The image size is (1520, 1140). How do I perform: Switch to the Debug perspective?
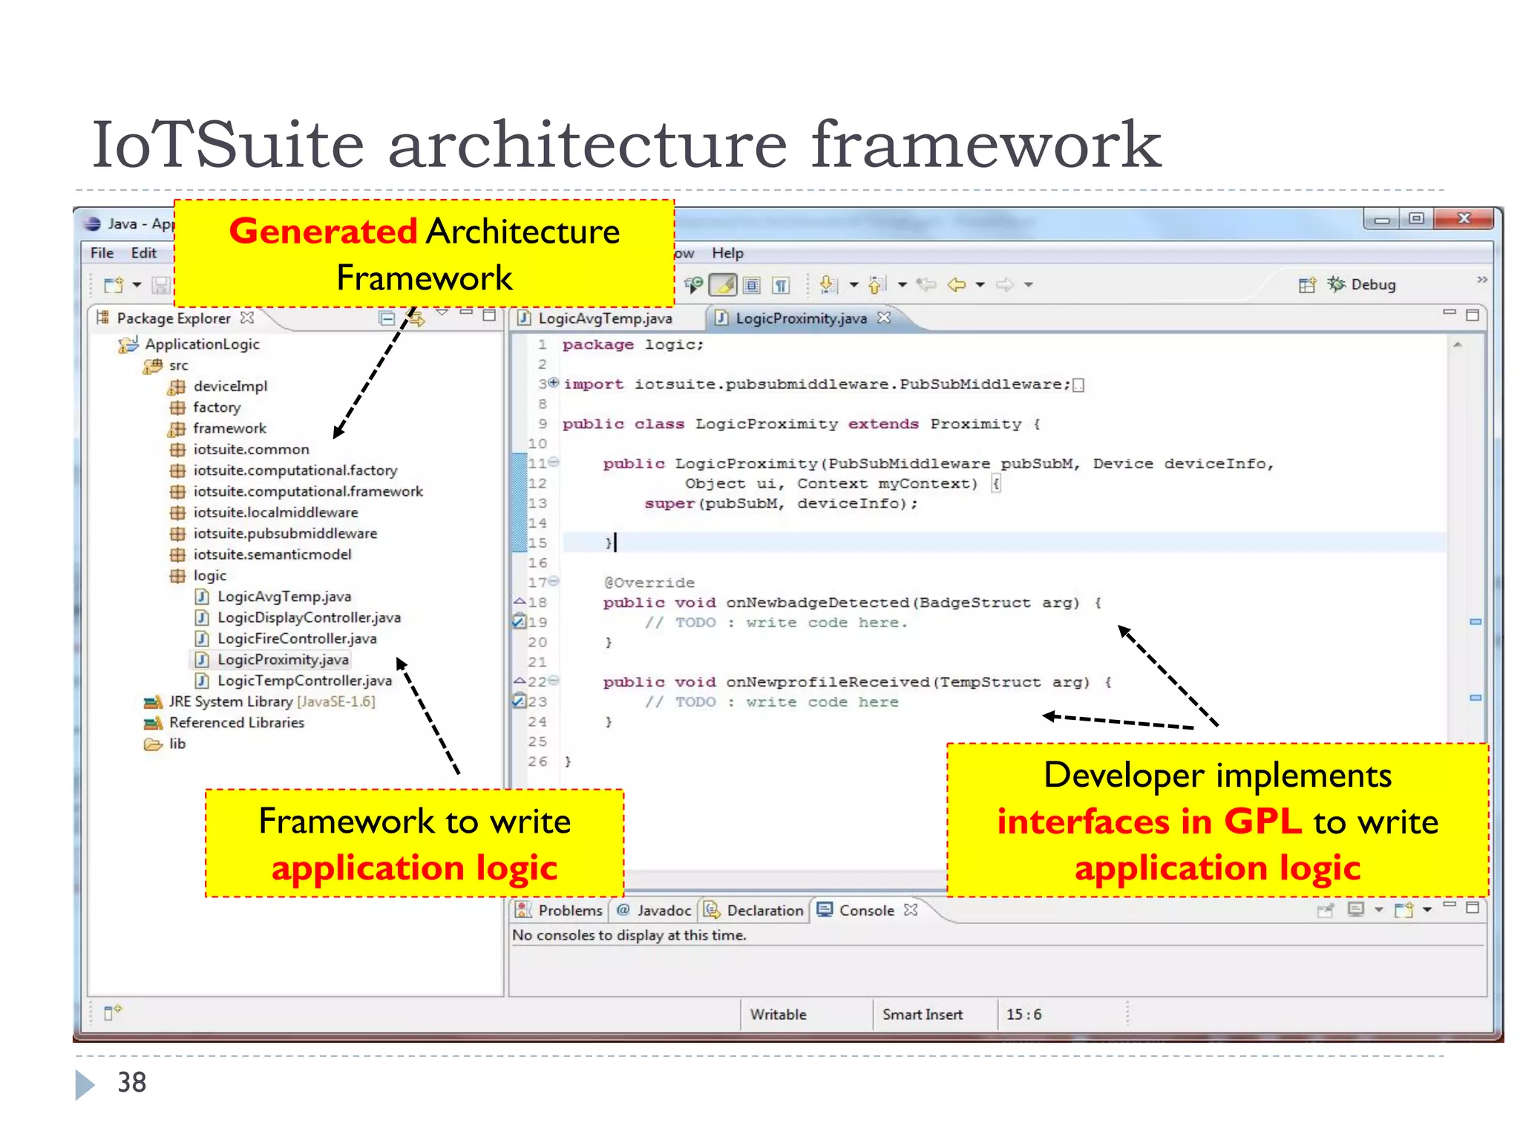1362,284
